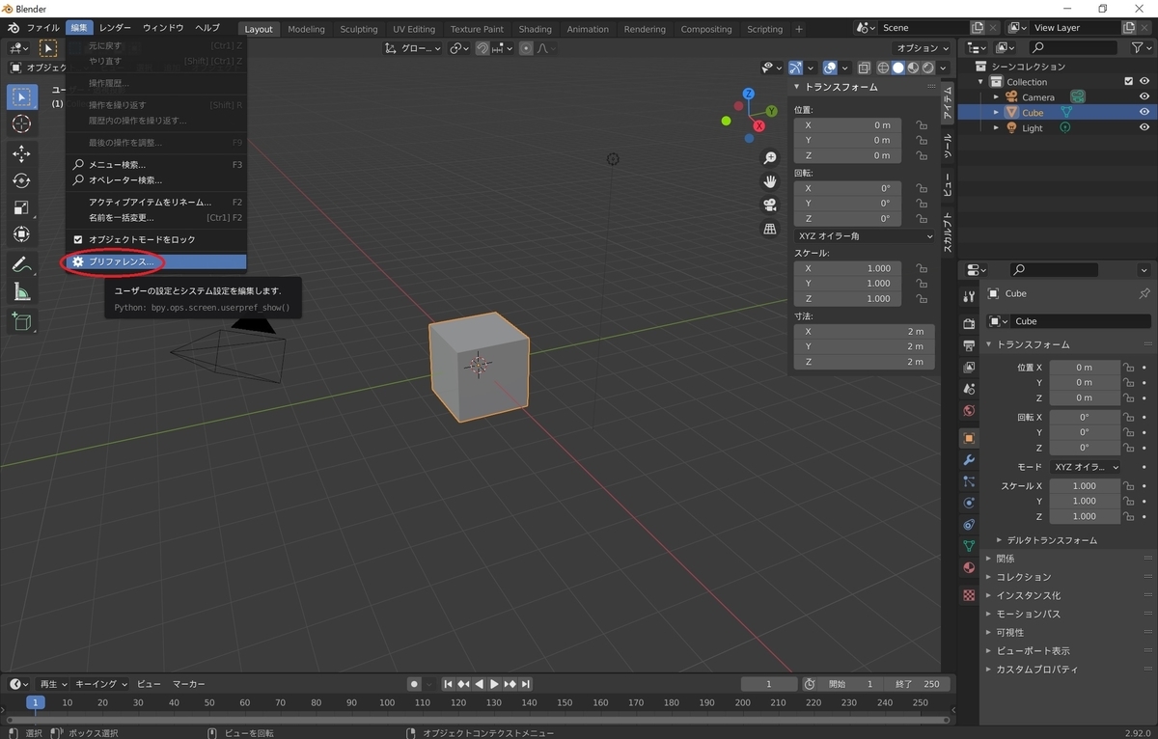Open モード XYZ オイラー dropdown in properties

(x=1086, y=467)
